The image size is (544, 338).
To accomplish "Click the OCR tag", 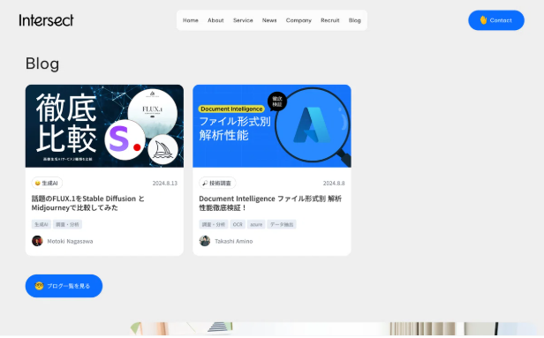I will [x=238, y=225].
